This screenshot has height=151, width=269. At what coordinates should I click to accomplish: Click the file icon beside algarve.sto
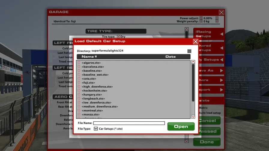tap(79, 63)
